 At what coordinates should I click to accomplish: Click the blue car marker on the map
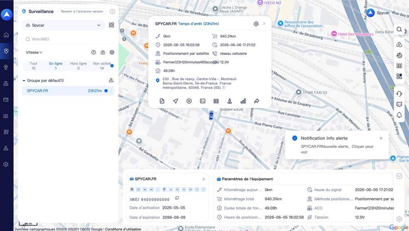pyautogui.click(x=211, y=115)
